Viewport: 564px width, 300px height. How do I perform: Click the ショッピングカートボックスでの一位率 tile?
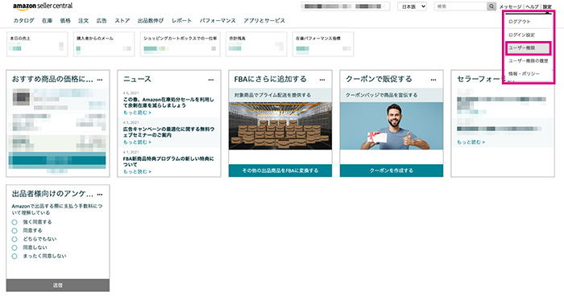click(180, 44)
